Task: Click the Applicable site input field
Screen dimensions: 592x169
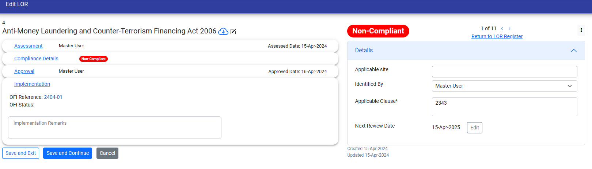Action: coord(504,72)
